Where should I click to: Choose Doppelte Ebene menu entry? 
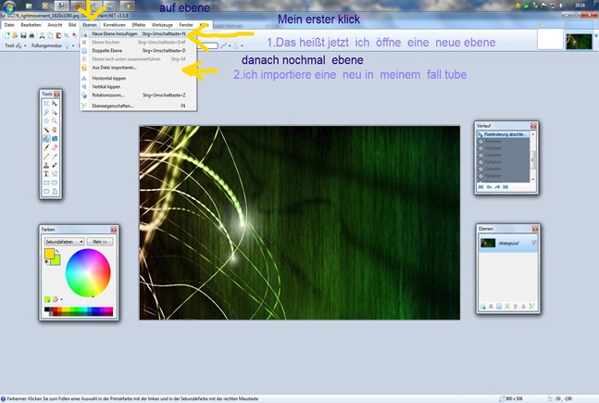pos(138,50)
